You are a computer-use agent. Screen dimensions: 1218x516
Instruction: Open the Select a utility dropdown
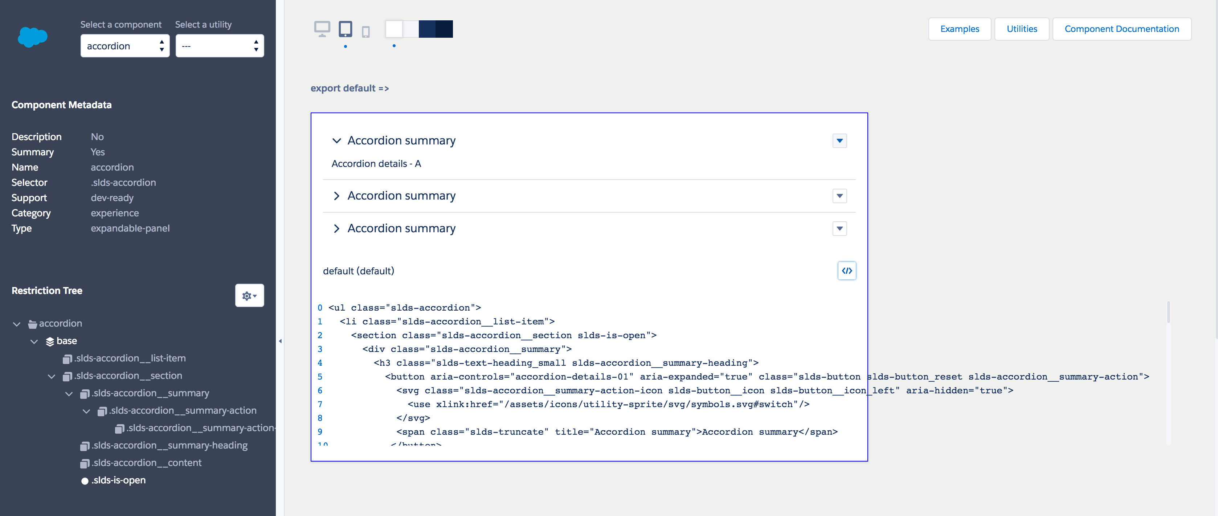point(220,46)
